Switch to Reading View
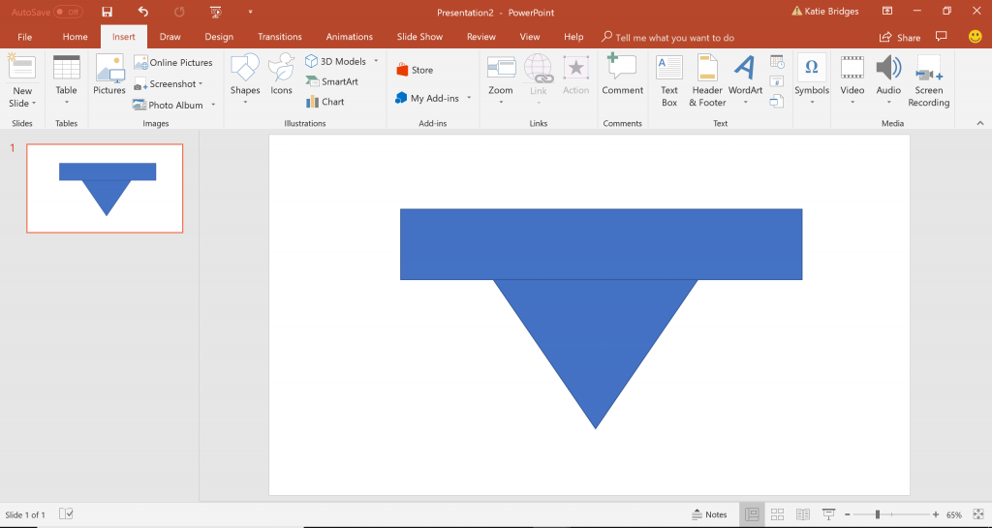The height and width of the screenshot is (528, 992). coord(803,514)
